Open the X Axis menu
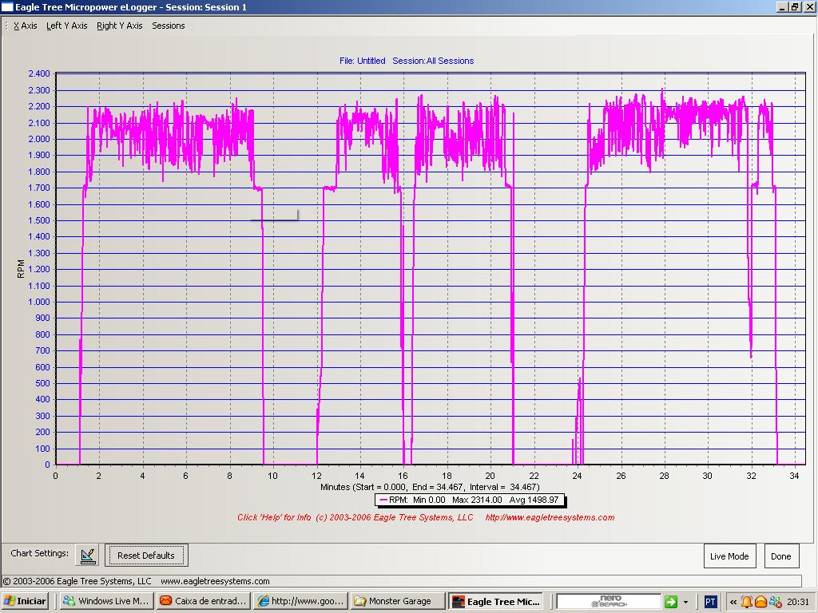This screenshot has height=613, width=818. [x=25, y=26]
